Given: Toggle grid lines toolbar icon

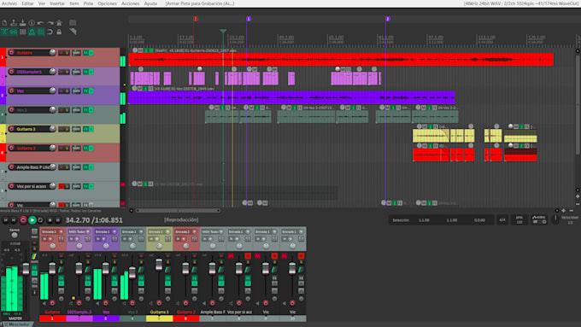Looking at the screenshot, I should [x=41, y=32].
